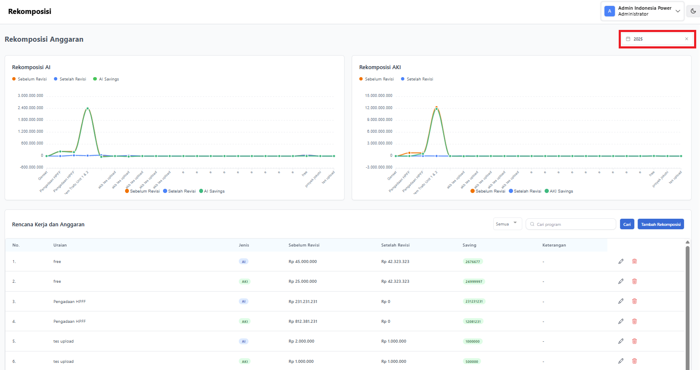
Task: Open the calendar icon in the year picker
Action: click(628, 39)
